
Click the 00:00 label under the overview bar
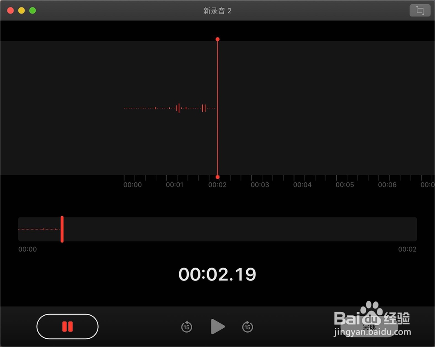pos(27,249)
